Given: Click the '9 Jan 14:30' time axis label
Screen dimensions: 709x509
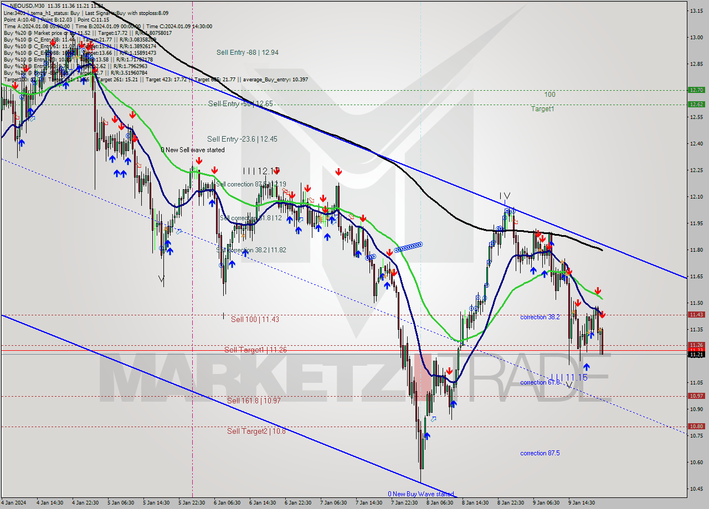Looking at the screenshot, I should point(583,503).
